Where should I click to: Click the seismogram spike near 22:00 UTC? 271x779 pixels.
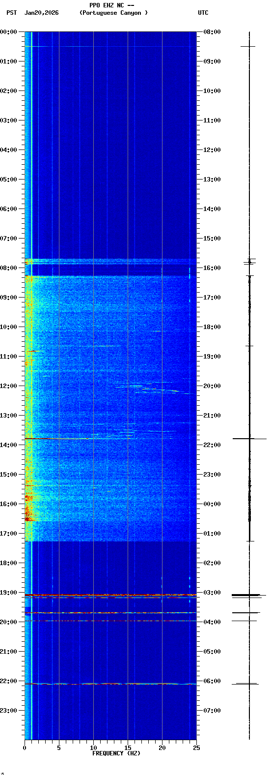coord(249,438)
